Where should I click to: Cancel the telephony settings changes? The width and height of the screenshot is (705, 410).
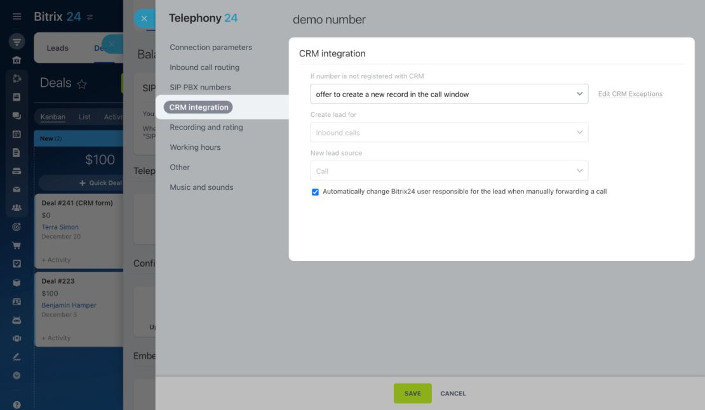pos(453,393)
